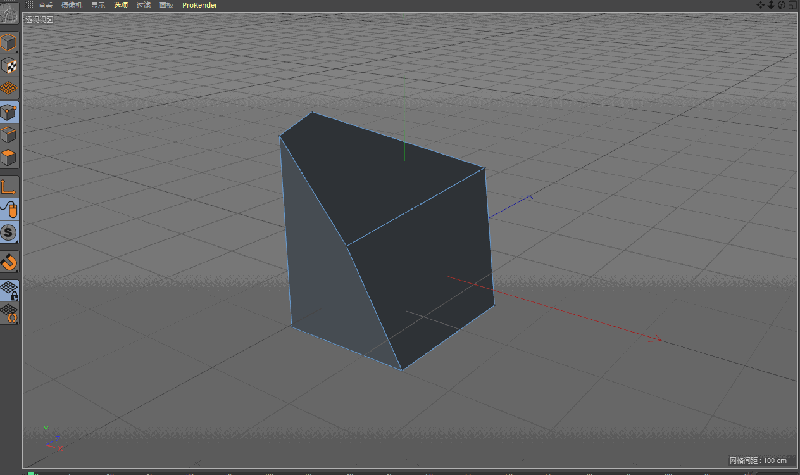Expand the 显示 display menu

[x=98, y=5]
